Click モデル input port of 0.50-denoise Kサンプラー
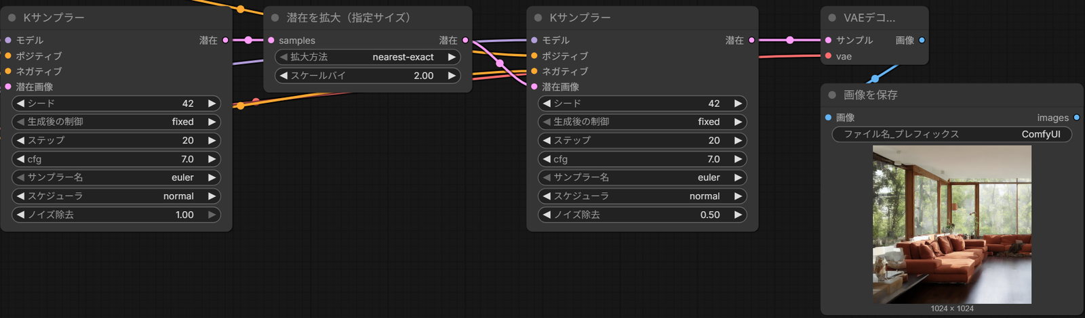The width and height of the screenshot is (1085, 318). 534,41
